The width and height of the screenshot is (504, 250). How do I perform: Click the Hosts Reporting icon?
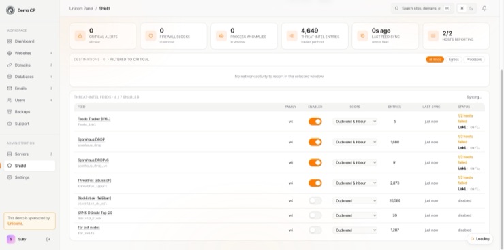(433, 36)
